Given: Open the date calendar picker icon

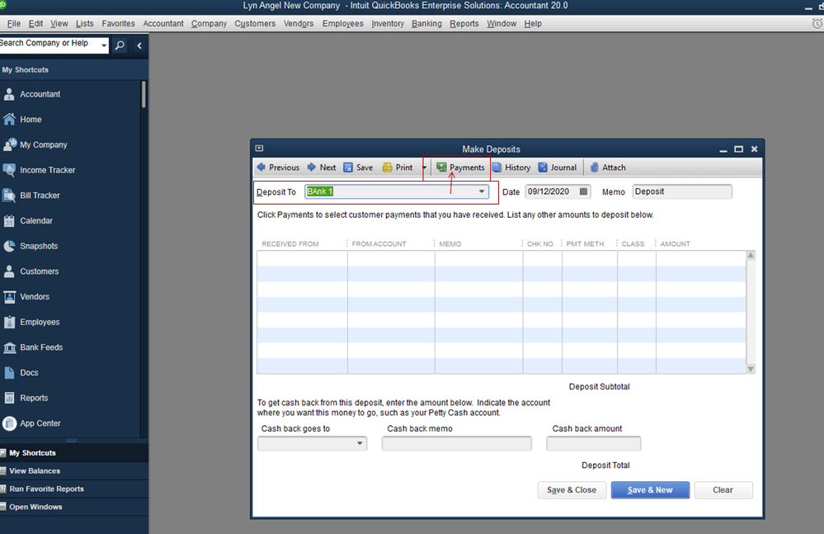Looking at the screenshot, I should point(583,191).
